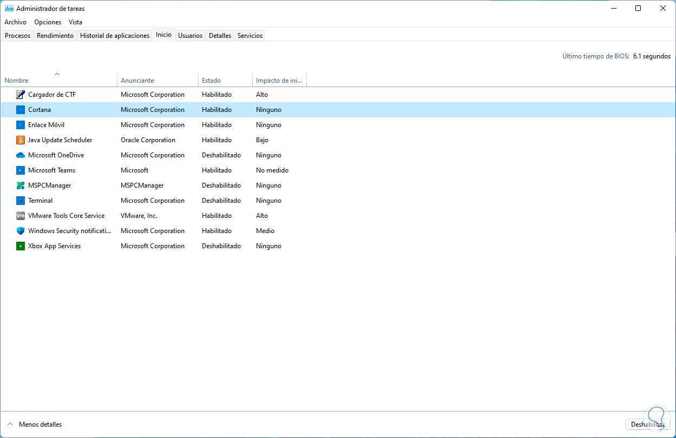
Task: Minimize the Administrador de tareas window
Action: click(x=613, y=8)
